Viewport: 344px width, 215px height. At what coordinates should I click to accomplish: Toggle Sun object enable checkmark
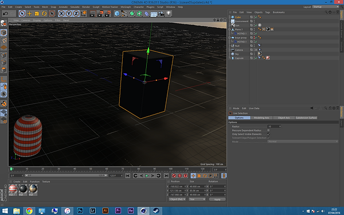click(256, 25)
